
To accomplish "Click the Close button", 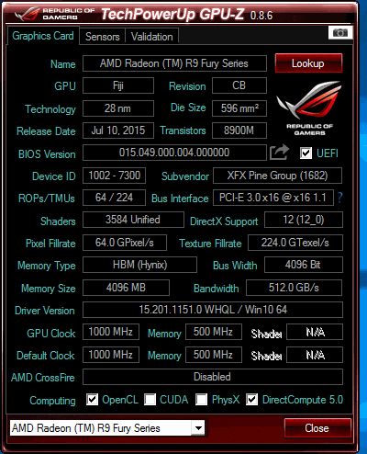I will pos(317,428).
